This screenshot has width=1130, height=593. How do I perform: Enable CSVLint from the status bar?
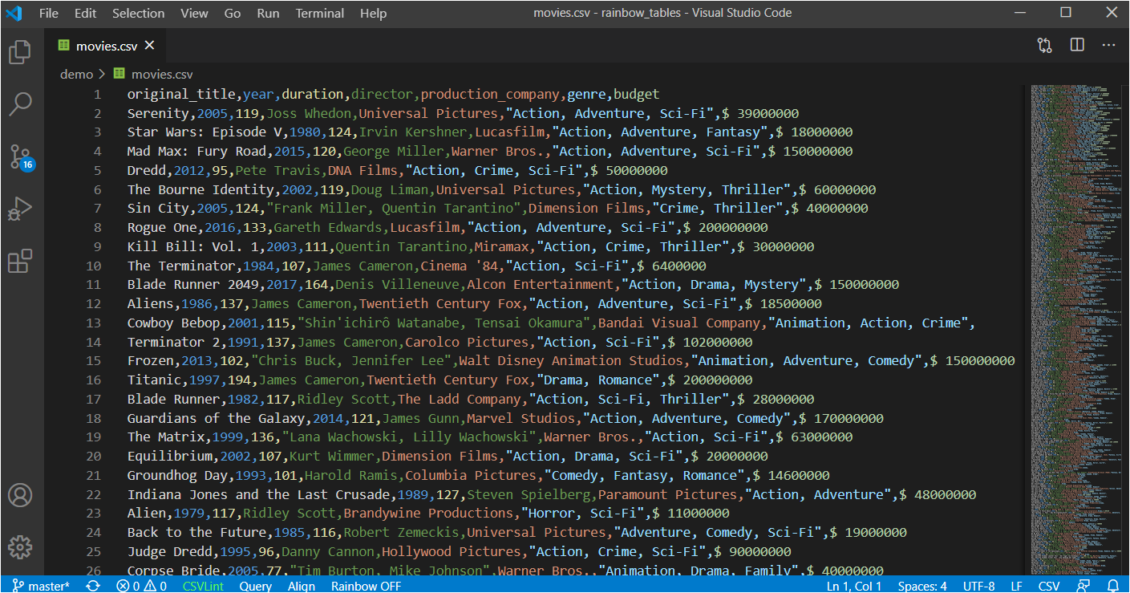(203, 586)
